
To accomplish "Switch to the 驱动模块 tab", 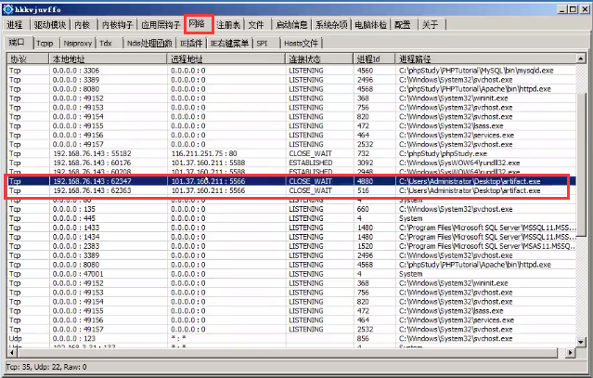I will pyautogui.click(x=50, y=25).
